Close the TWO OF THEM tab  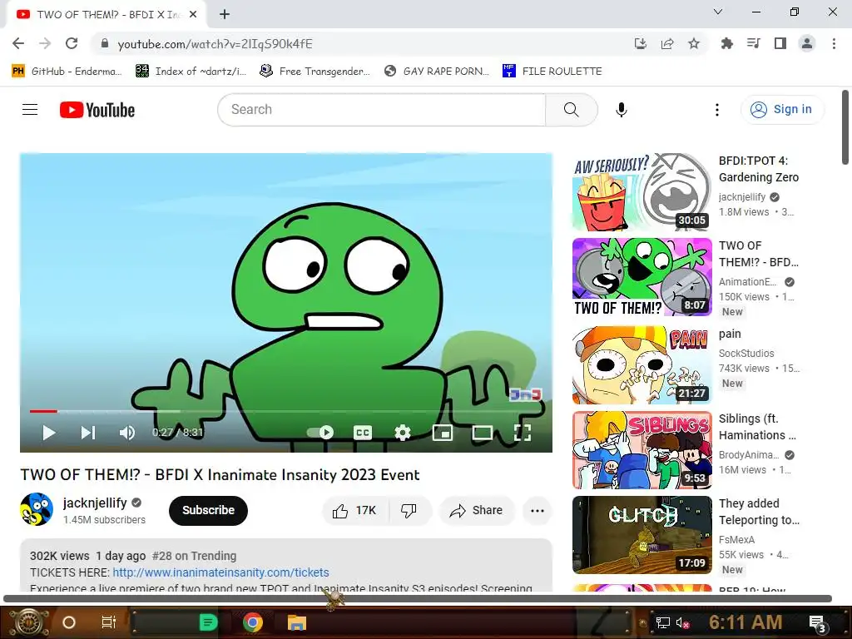pos(193,15)
